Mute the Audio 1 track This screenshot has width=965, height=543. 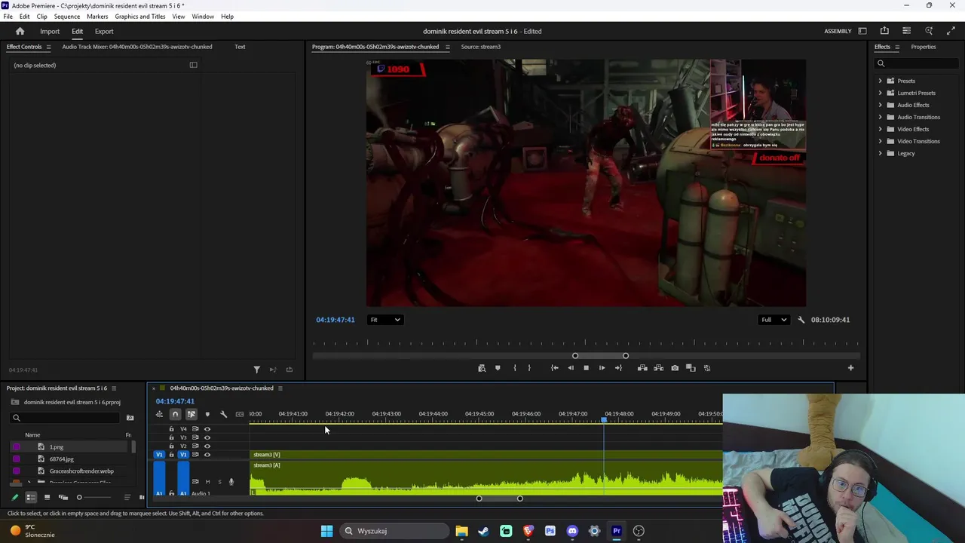click(x=207, y=482)
